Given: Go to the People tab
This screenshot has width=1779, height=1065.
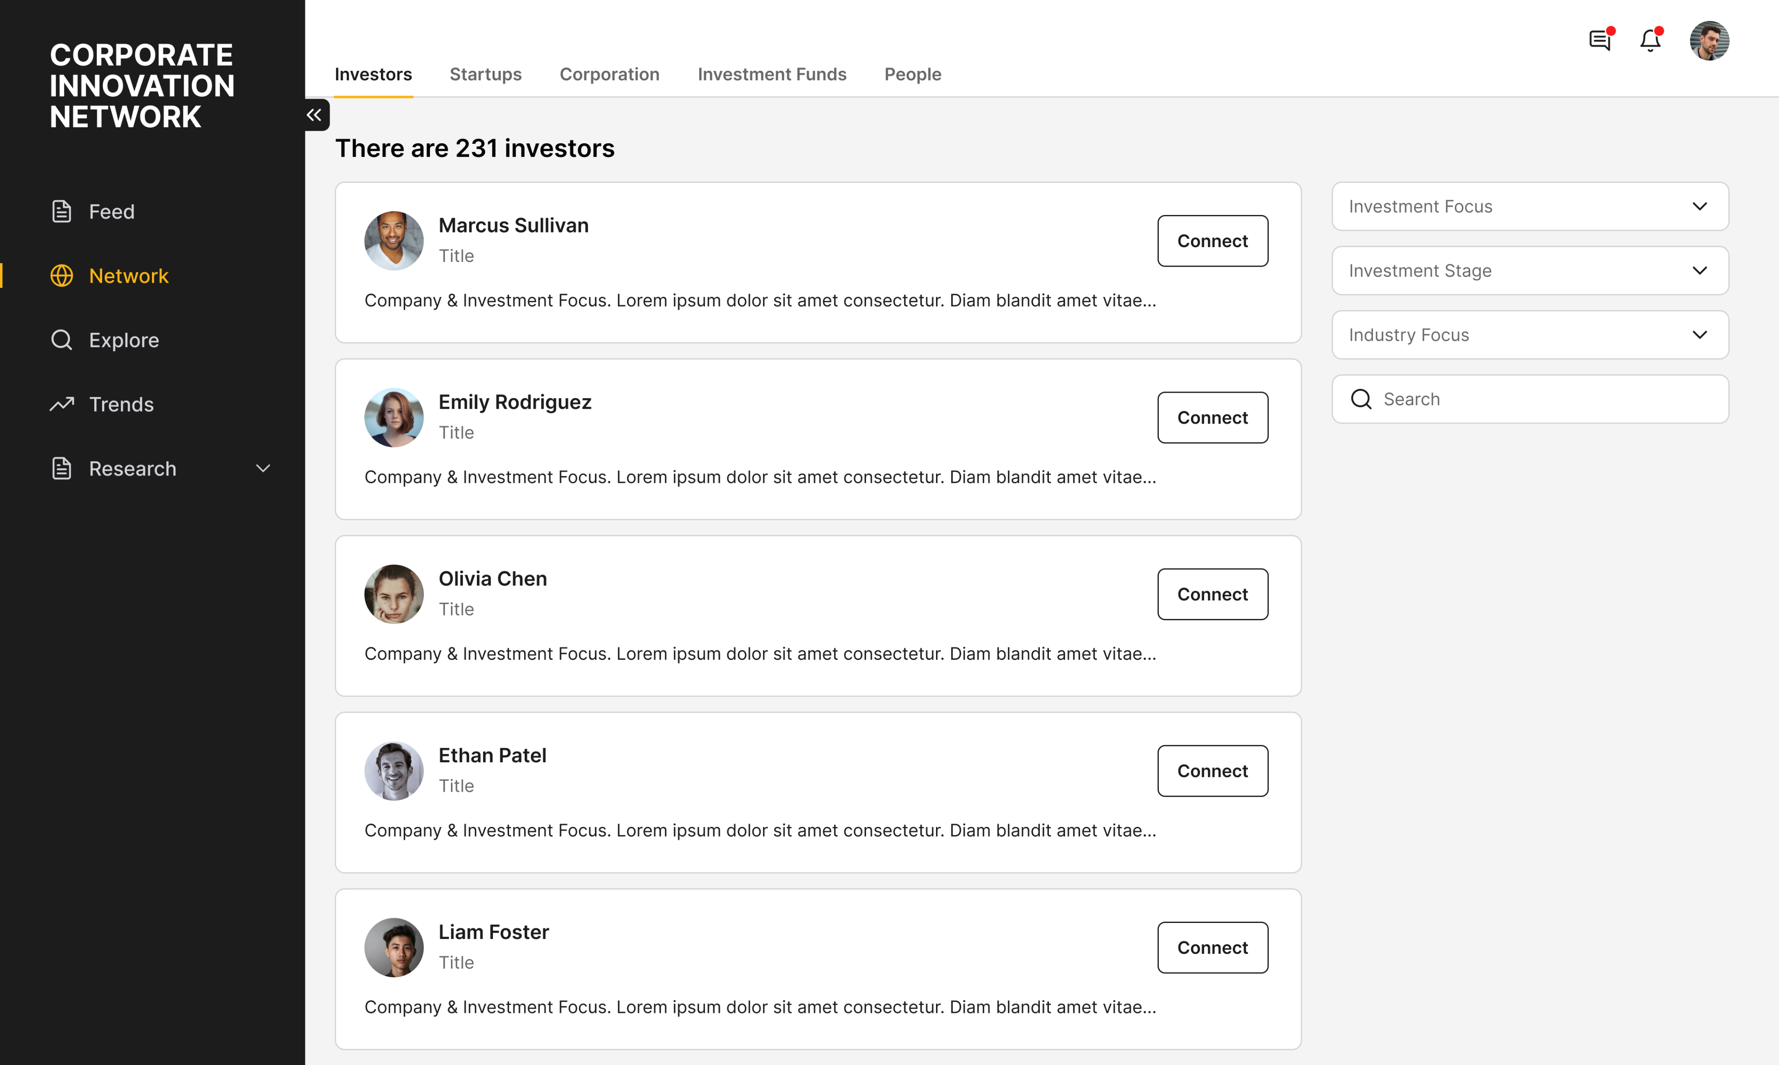Looking at the screenshot, I should click(x=912, y=74).
